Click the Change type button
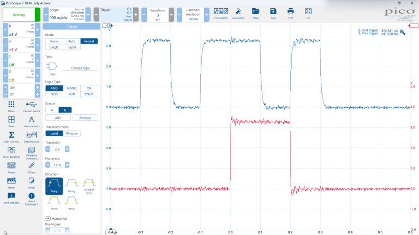 tap(80, 68)
